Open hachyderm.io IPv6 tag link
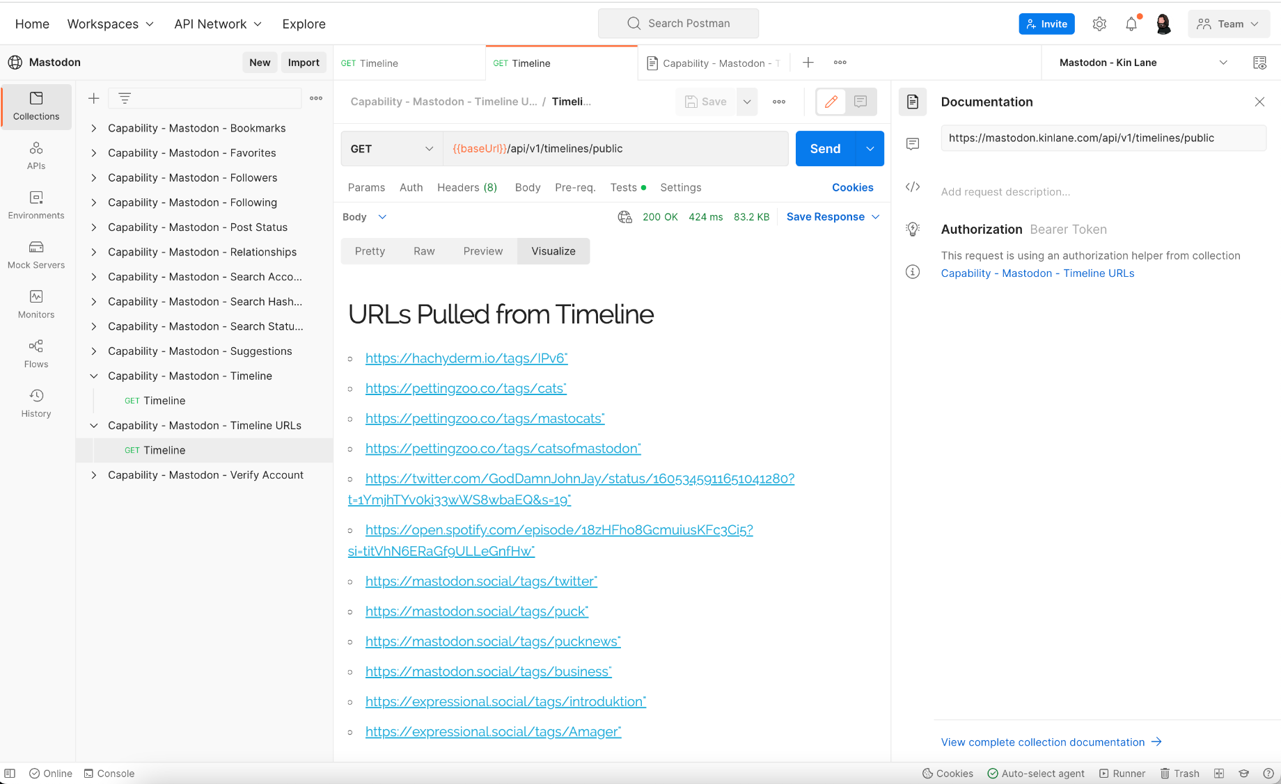Viewport: 1281px width, 784px height. click(466, 358)
